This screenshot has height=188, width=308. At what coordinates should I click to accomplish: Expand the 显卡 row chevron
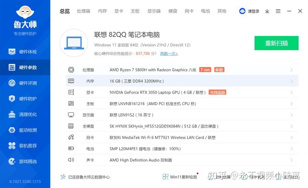coord(291,92)
